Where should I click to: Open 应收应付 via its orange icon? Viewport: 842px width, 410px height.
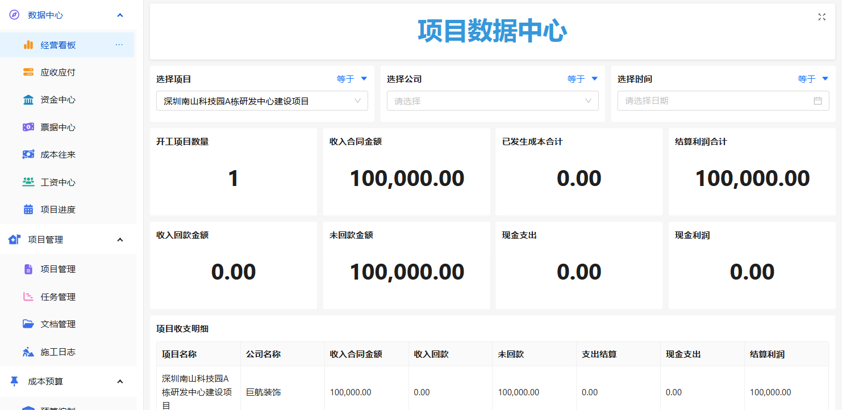pos(28,72)
